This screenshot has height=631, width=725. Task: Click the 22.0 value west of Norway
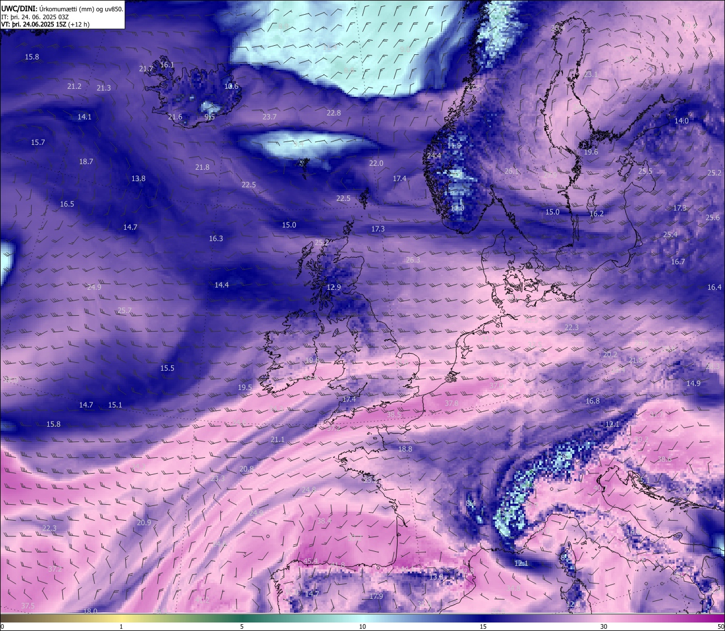(x=376, y=164)
